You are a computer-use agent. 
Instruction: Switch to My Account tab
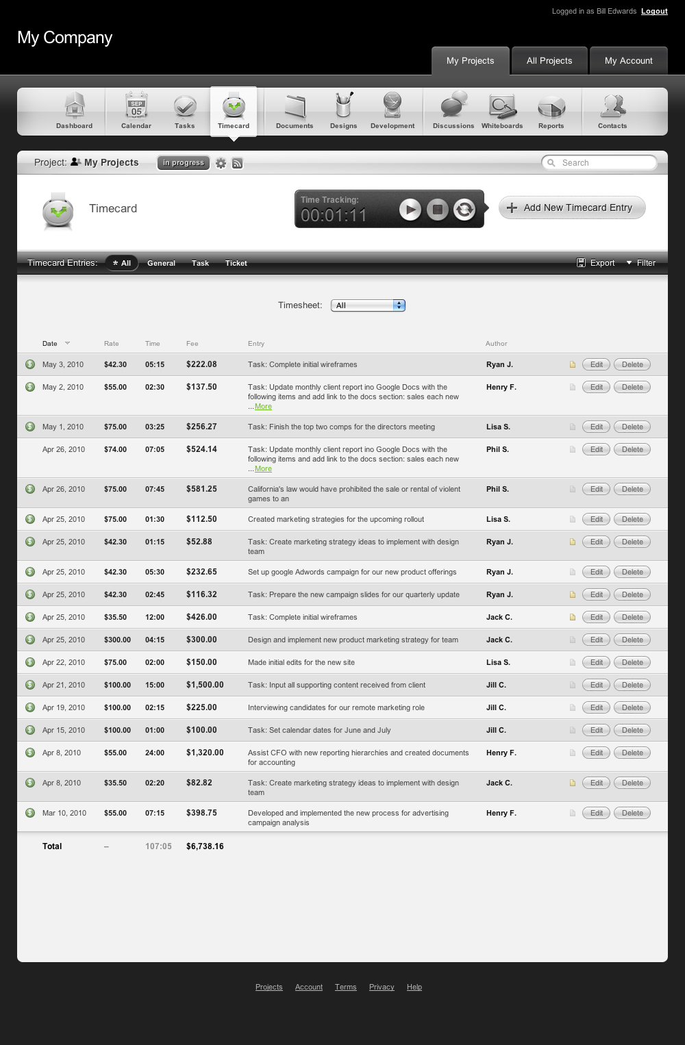(x=629, y=61)
